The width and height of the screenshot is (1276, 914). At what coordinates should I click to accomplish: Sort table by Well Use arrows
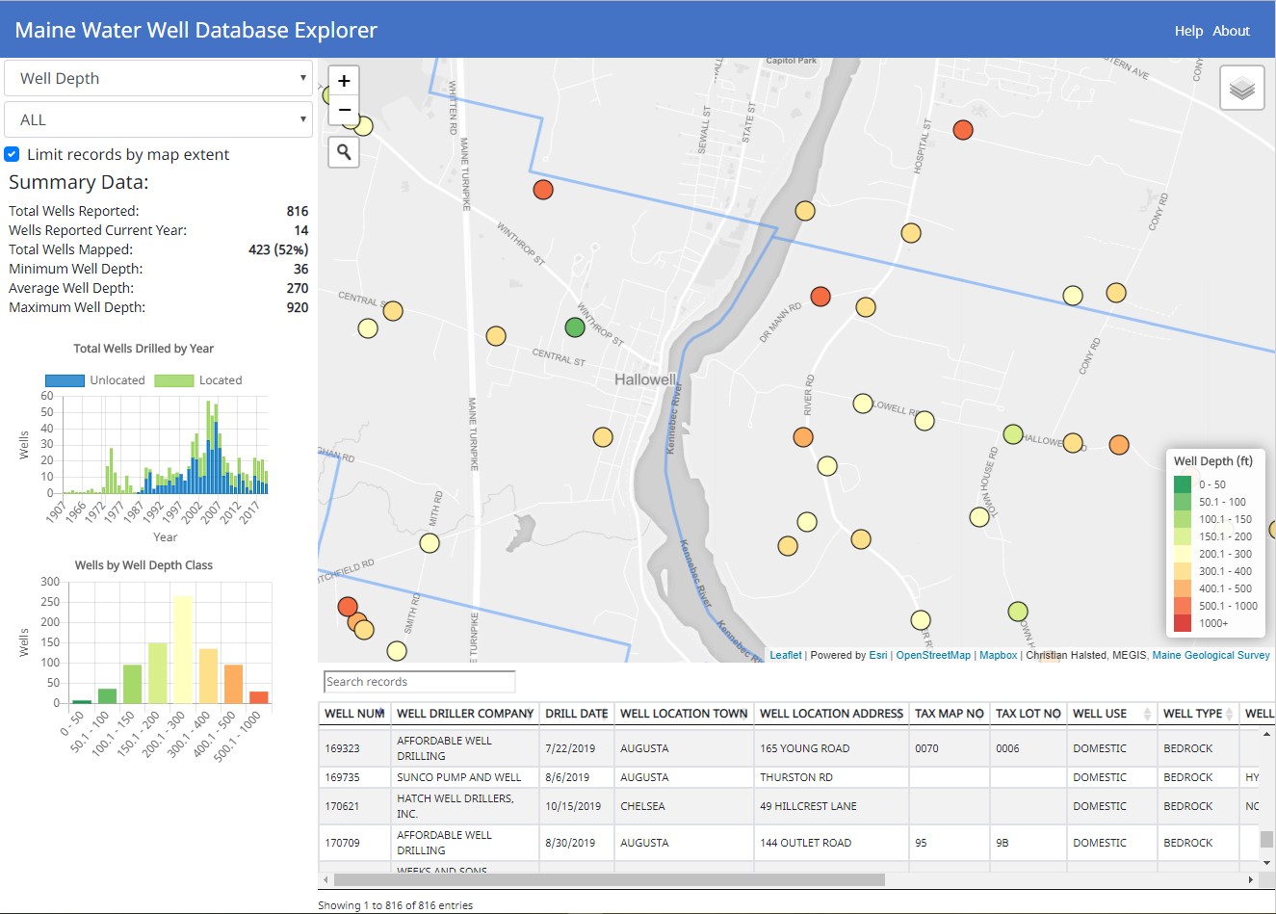1147,714
